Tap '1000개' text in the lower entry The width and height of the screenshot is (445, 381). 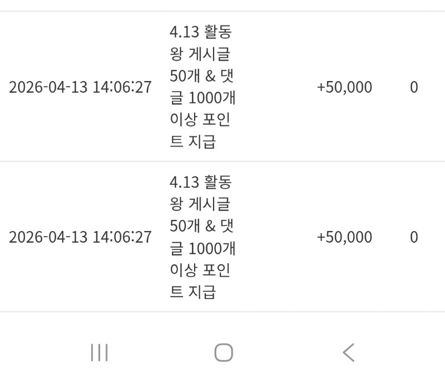(212, 248)
